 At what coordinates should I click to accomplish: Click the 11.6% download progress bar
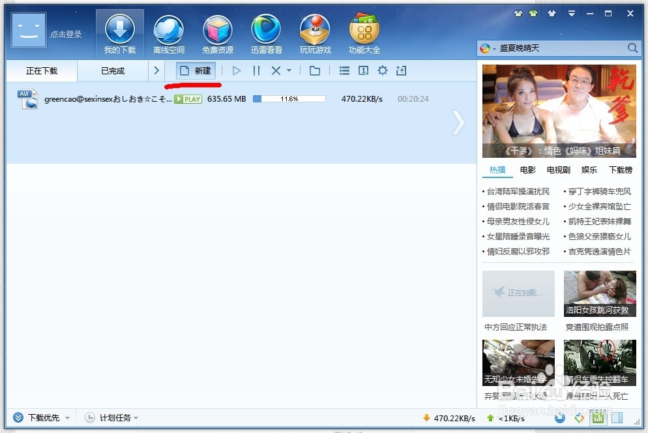point(289,99)
